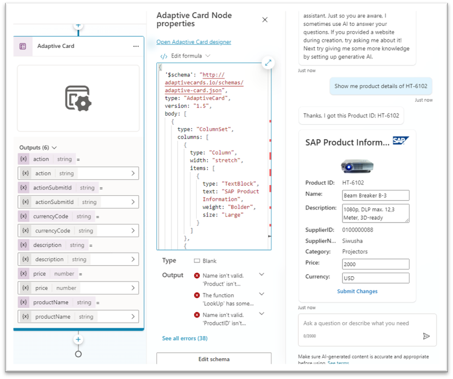The width and height of the screenshot is (453, 379).
Task: Add a node below the Adaptive Card
Action: [x=78, y=339]
